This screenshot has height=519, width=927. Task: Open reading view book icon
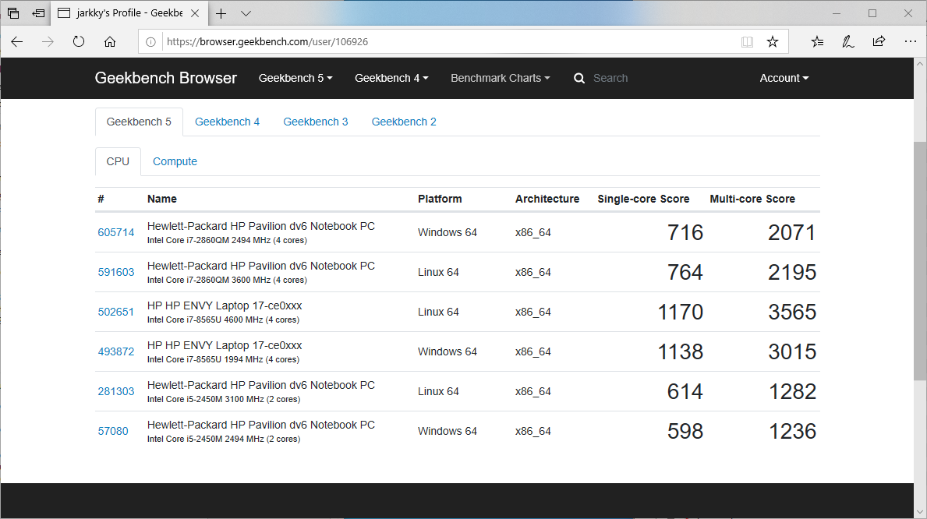(747, 42)
